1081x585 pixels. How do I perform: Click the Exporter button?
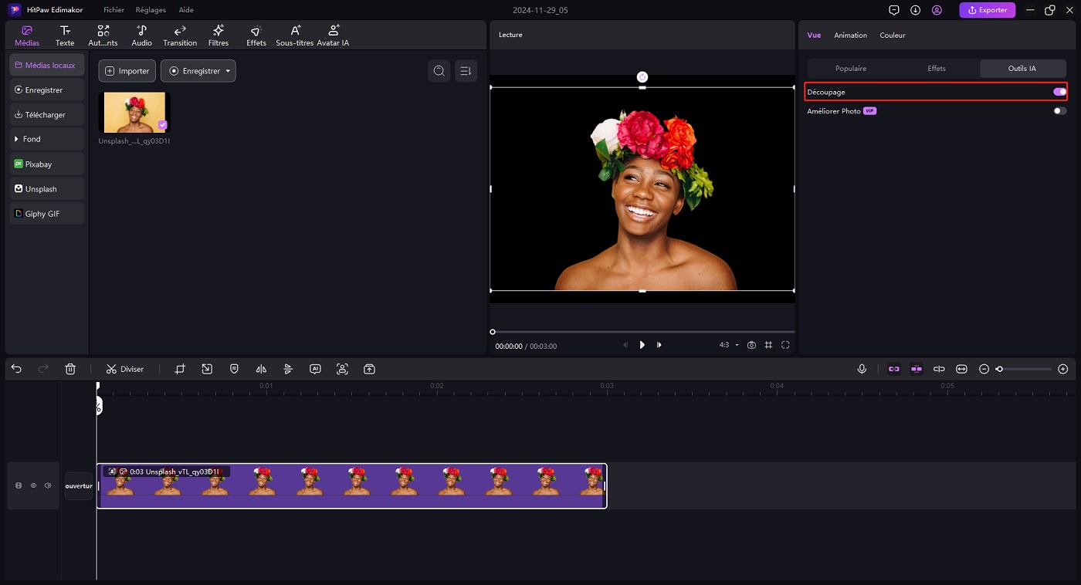pyautogui.click(x=987, y=10)
